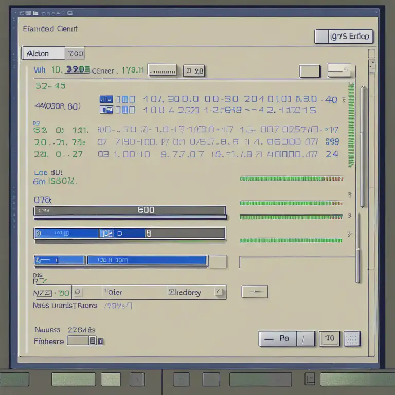Viewport: 395px width, 395px height.
Task: Select the "Ncies Urarıls T Rıəırs" text
Action: point(65,306)
